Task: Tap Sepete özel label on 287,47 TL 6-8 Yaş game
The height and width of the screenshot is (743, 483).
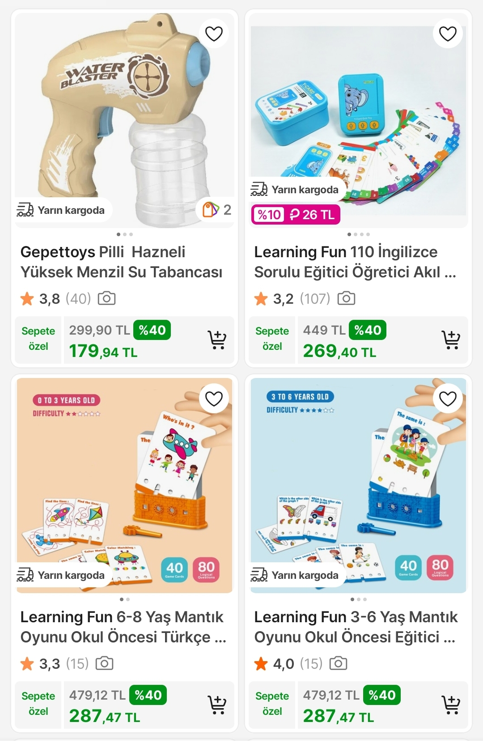Action: (x=38, y=704)
